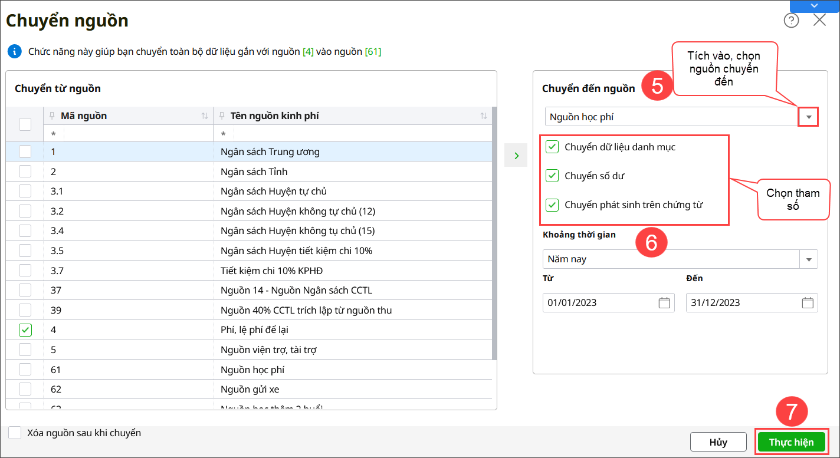Expand the Chuyển đến nguồn dropdown
This screenshot has height=458, width=840.
pyautogui.click(x=809, y=117)
